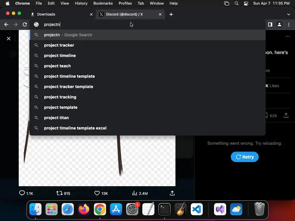Click the enlarged tweet image
Viewport: 295px width, 221px height.
pos(97,161)
